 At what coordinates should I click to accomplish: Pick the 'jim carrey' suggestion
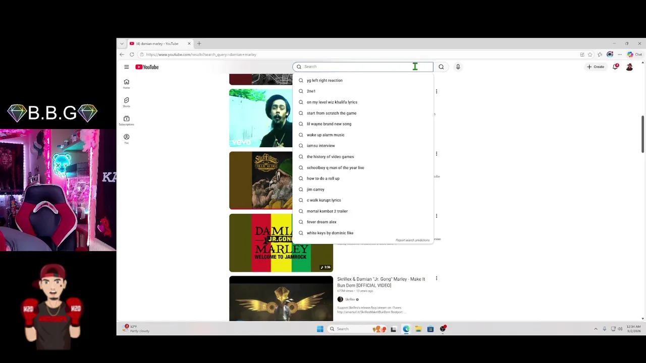click(x=362, y=190)
